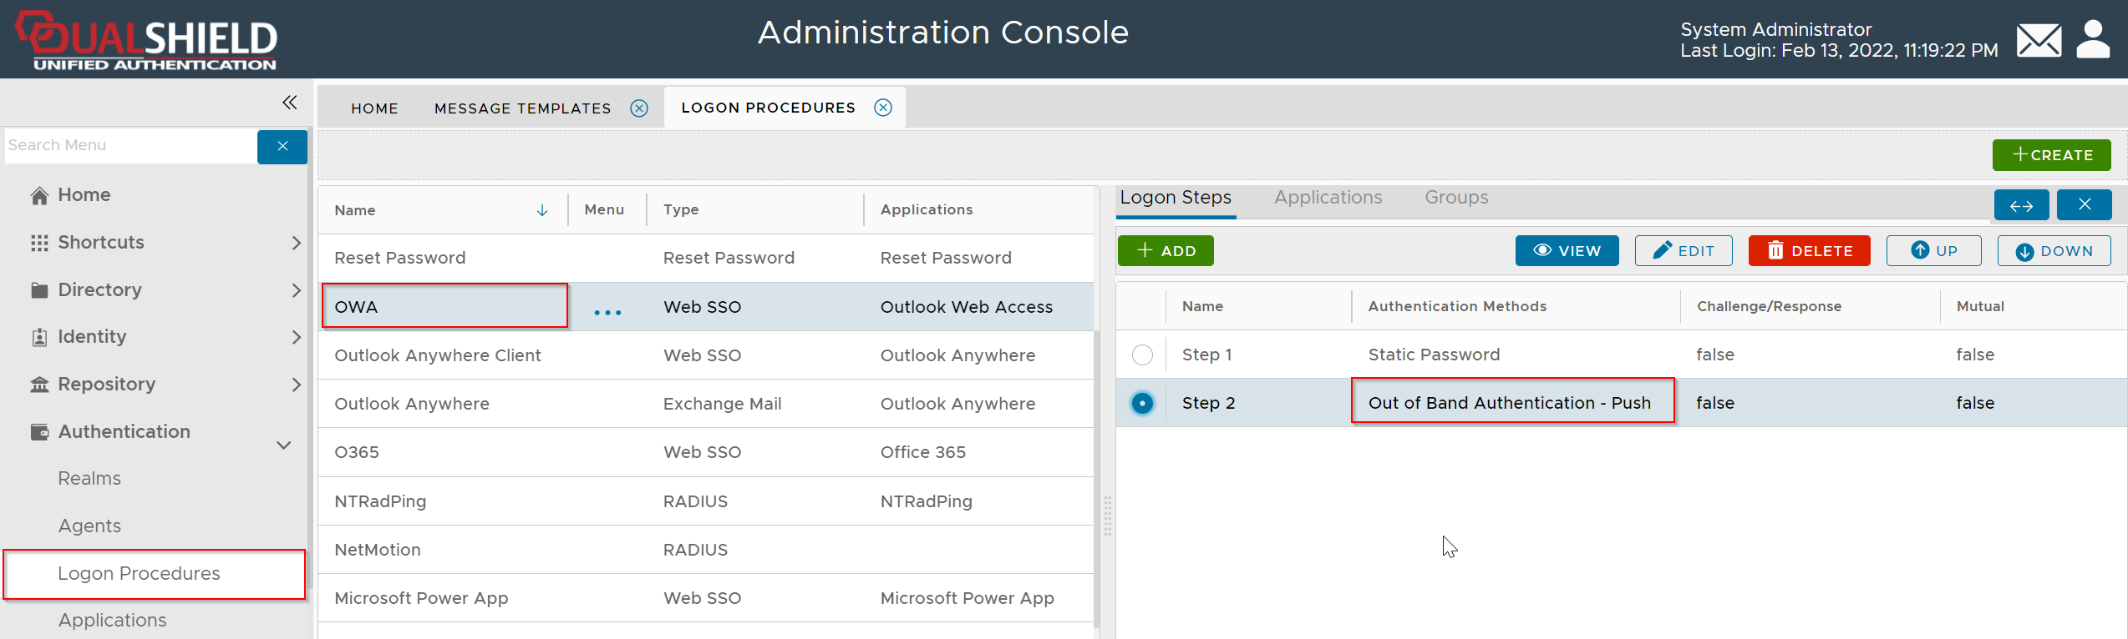Open the mail envelope icon in header
This screenshot has width=2128, height=639.
[2039, 40]
